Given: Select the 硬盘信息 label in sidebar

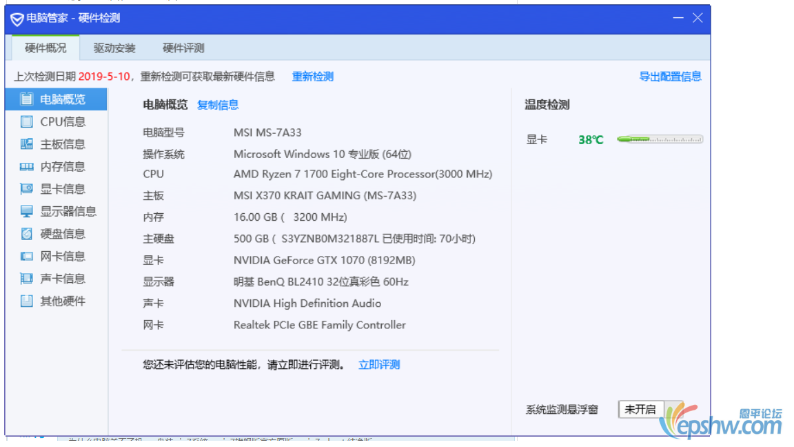Looking at the screenshot, I should (63, 234).
